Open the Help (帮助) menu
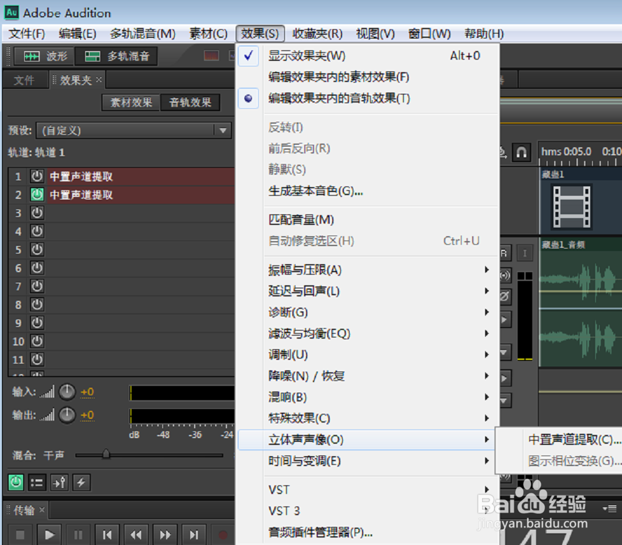622x545 pixels. (484, 34)
